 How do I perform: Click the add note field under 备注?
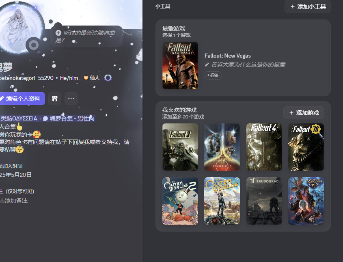14,200
